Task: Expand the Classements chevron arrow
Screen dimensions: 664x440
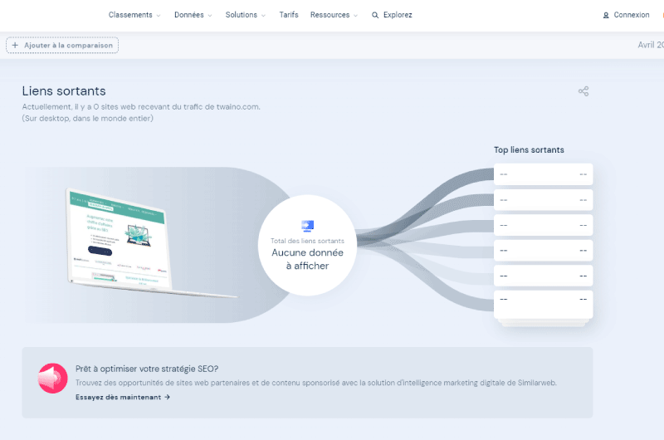Action: 159,16
